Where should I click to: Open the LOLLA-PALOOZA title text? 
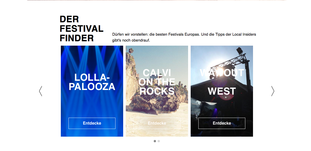point(92,82)
